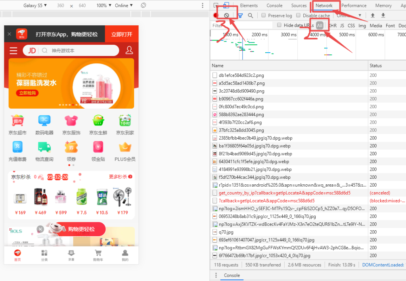The image size is (406, 281).
Task: Open the JD hamburger menu icon
Action: pos(13,51)
